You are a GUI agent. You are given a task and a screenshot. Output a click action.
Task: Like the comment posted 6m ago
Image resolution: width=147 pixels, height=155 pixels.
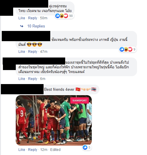pyautogui.click(x=22, y=79)
